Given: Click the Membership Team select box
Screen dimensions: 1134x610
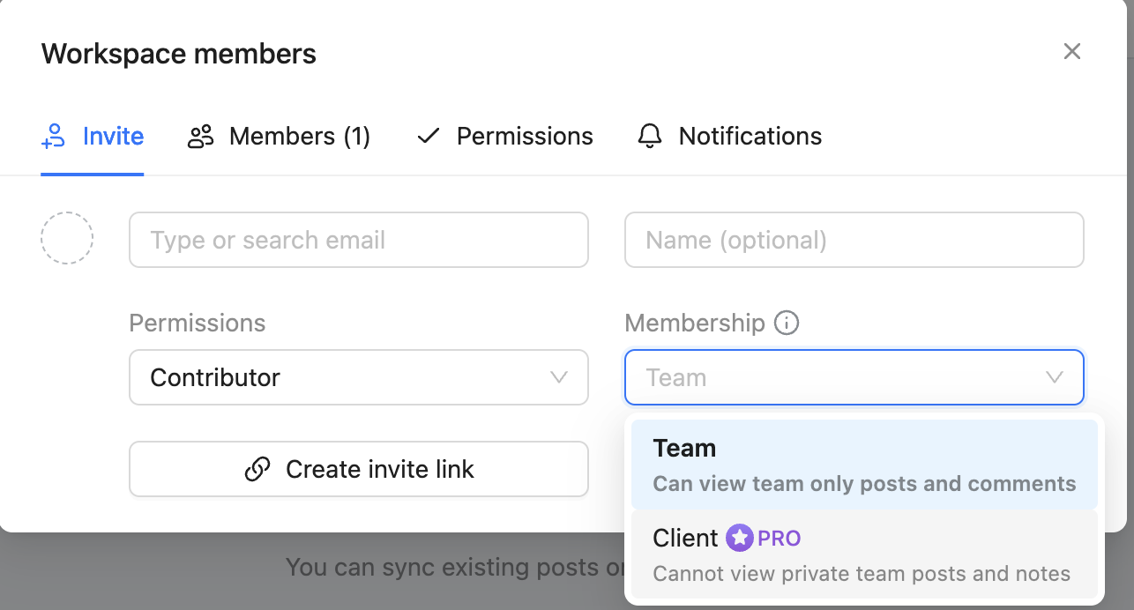Looking at the screenshot, I should tap(838, 377).
